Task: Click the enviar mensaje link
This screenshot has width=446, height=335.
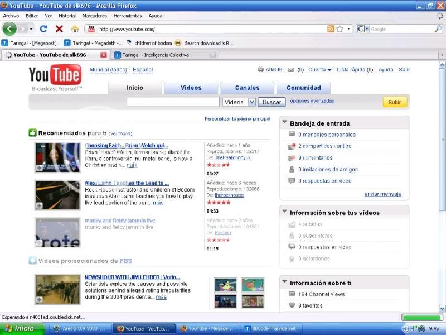Action: (383, 194)
